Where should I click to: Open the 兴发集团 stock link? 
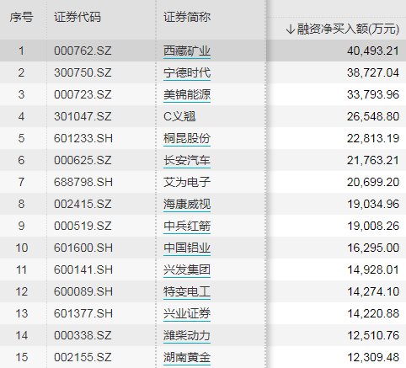click(187, 269)
